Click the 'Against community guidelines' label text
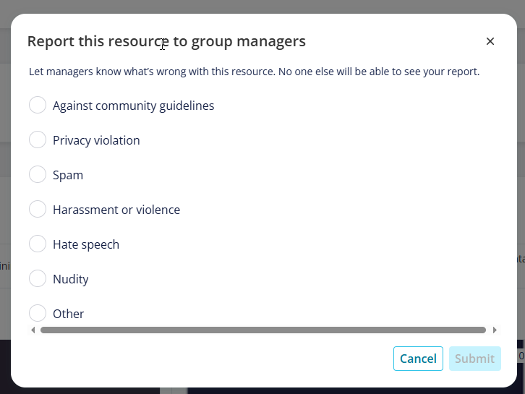The height and width of the screenshot is (394, 525). pyautogui.click(x=133, y=106)
